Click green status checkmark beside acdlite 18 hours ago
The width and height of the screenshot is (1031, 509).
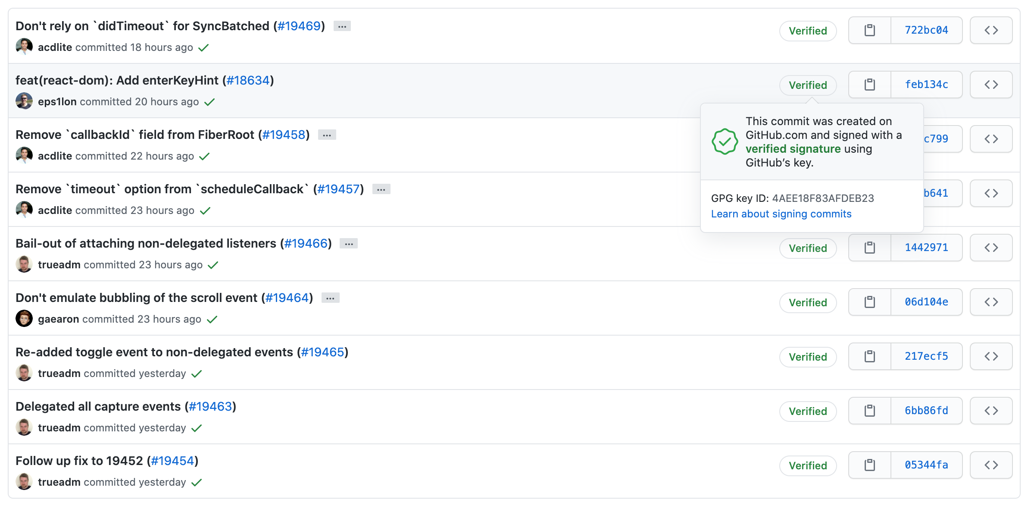203,48
